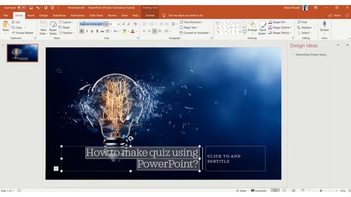This screenshot has width=351, height=197.
Task: Open the Text Direction dropdown
Action: pos(191,22)
